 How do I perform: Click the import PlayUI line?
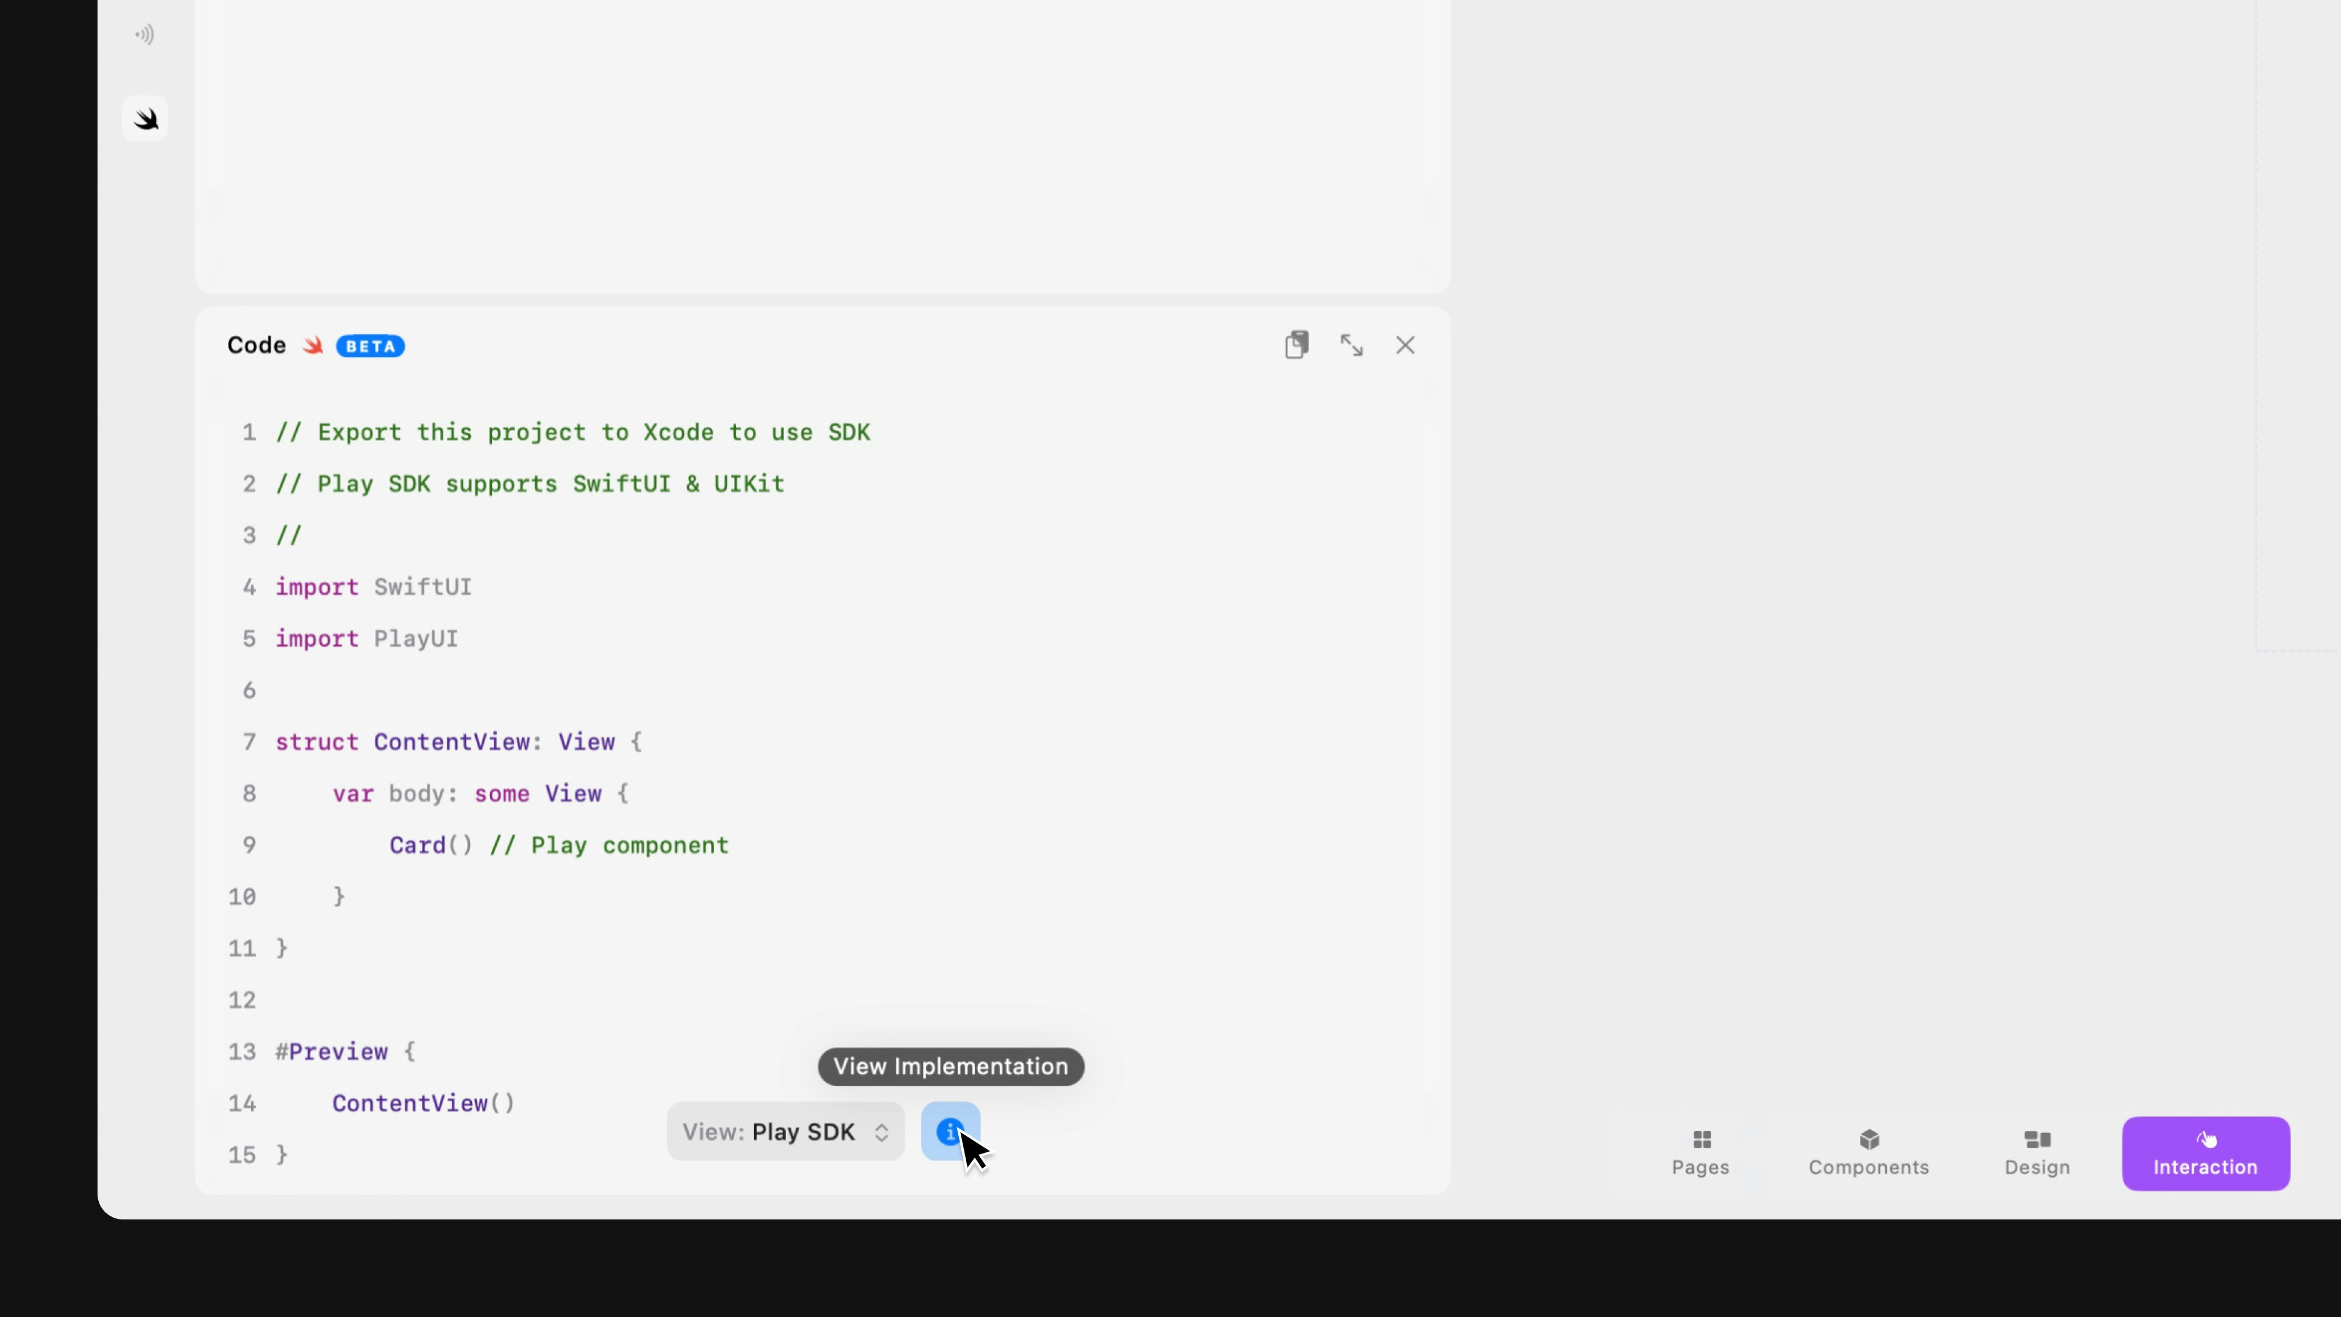point(366,639)
